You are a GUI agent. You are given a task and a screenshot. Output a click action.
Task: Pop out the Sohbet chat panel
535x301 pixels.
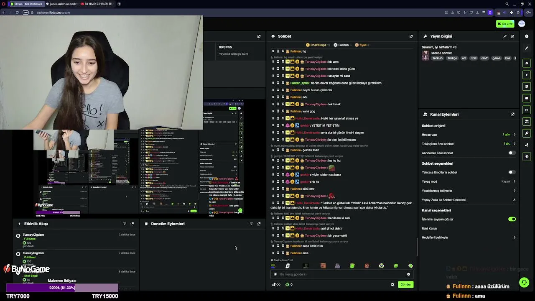pos(411,36)
